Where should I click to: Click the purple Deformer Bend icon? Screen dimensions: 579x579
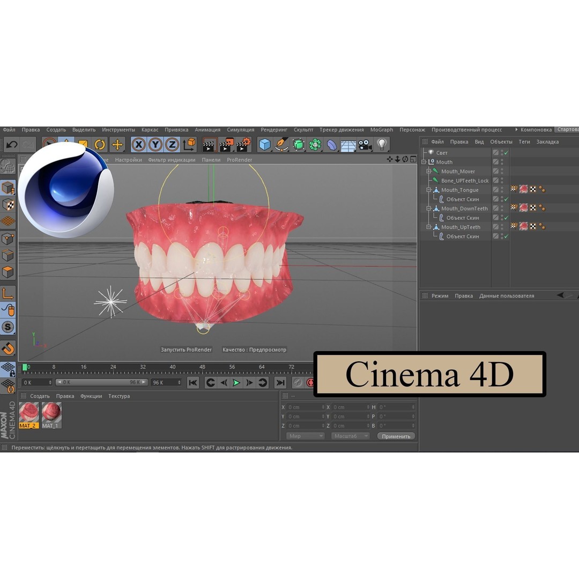click(332, 145)
